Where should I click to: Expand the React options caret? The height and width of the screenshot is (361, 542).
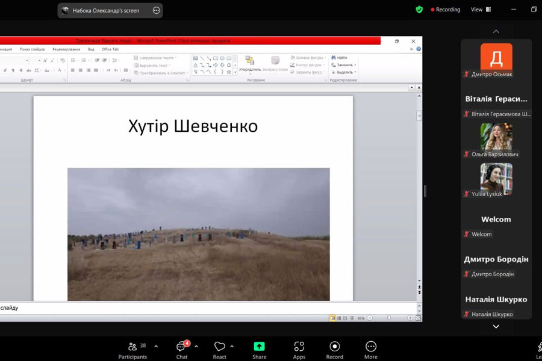click(232, 347)
